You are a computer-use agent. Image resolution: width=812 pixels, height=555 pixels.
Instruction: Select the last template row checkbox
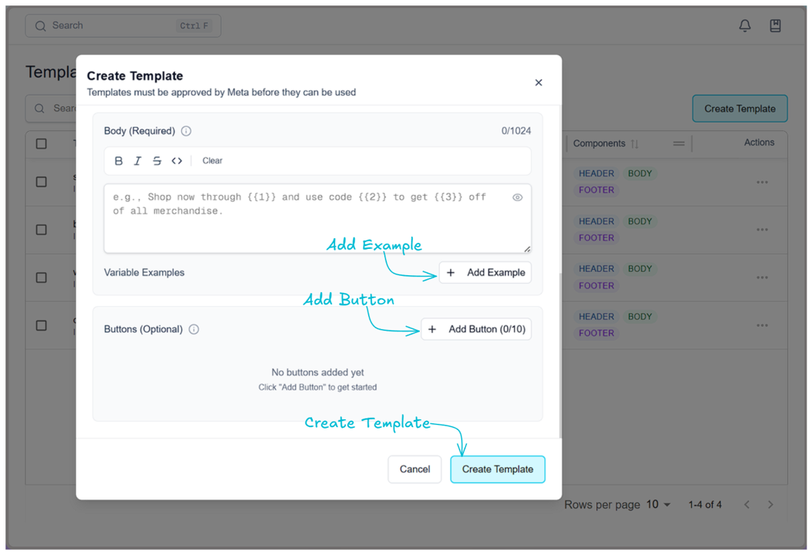42,325
